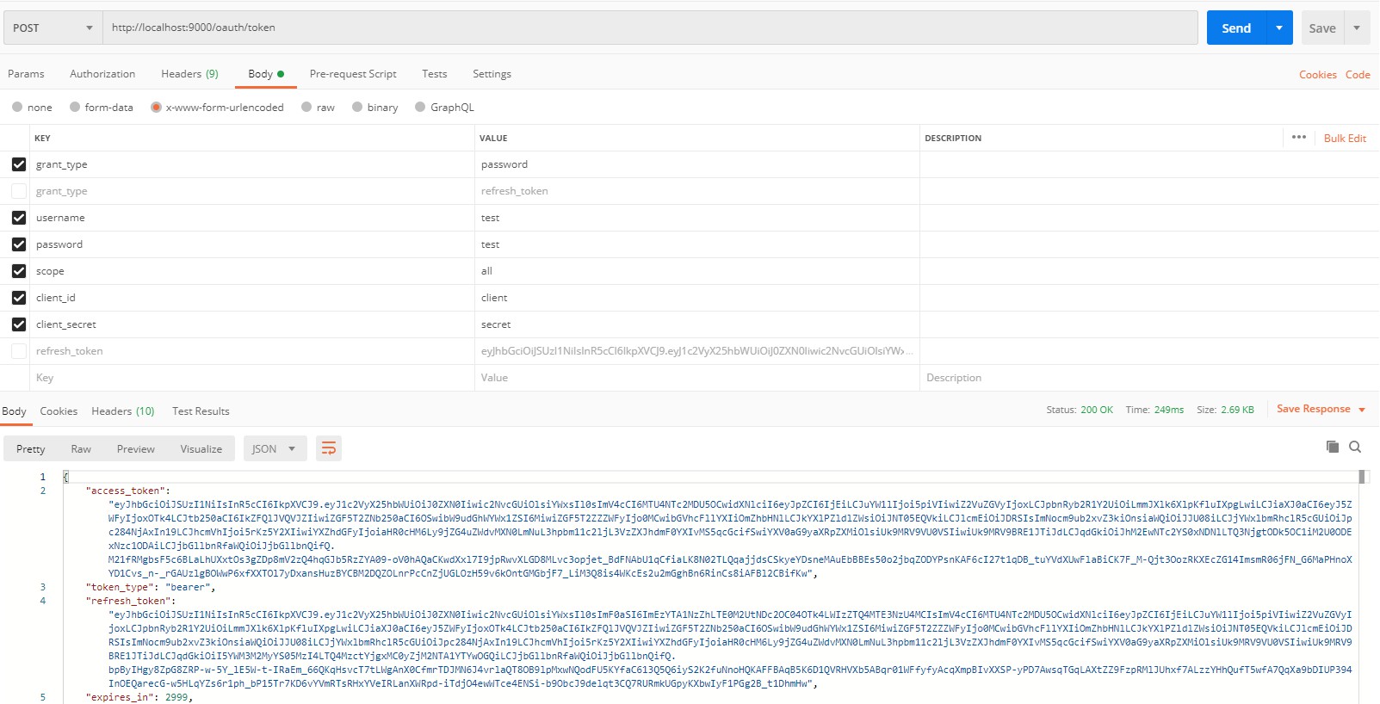Click the client_secret value 'secret'
The height and width of the screenshot is (704, 1380).
[496, 324]
